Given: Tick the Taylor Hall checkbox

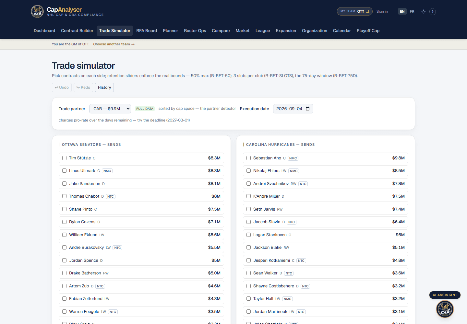Looking at the screenshot, I should [248, 299].
